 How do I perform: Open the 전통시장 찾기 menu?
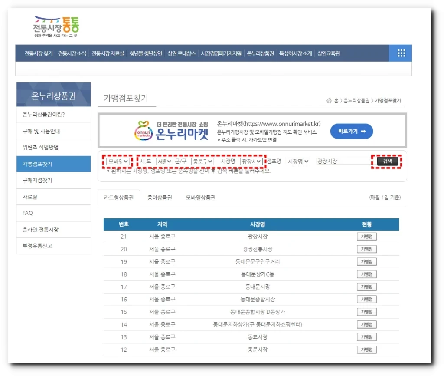(x=38, y=53)
